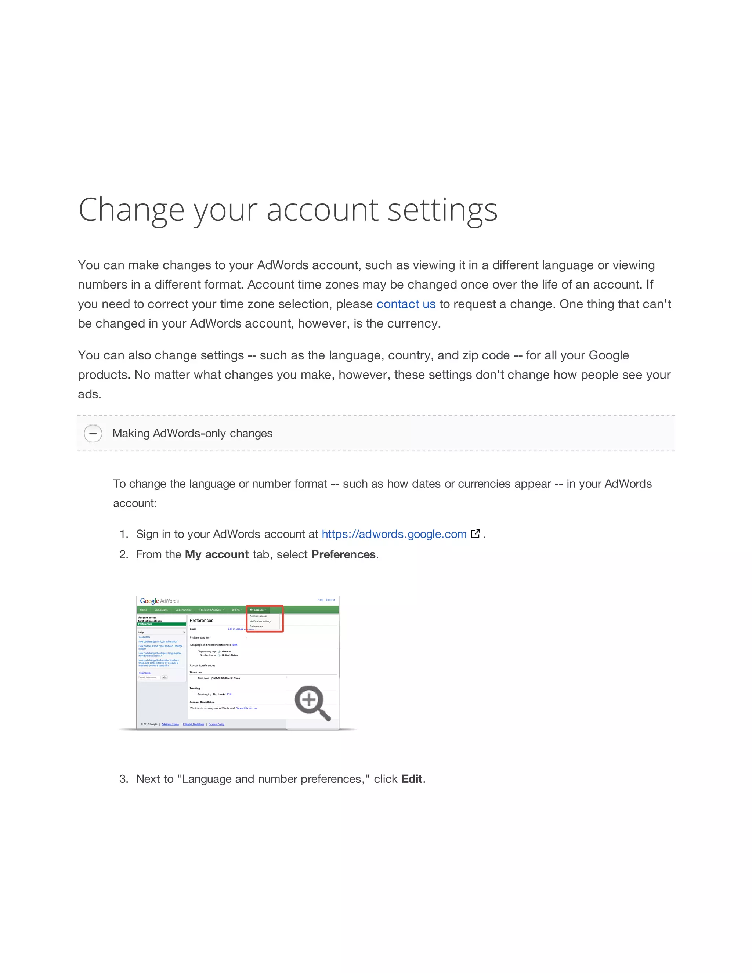The height and width of the screenshot is (973, 752).
Task: Click the Contact Us link in the Help sidebar
Action: coord(144,637)
